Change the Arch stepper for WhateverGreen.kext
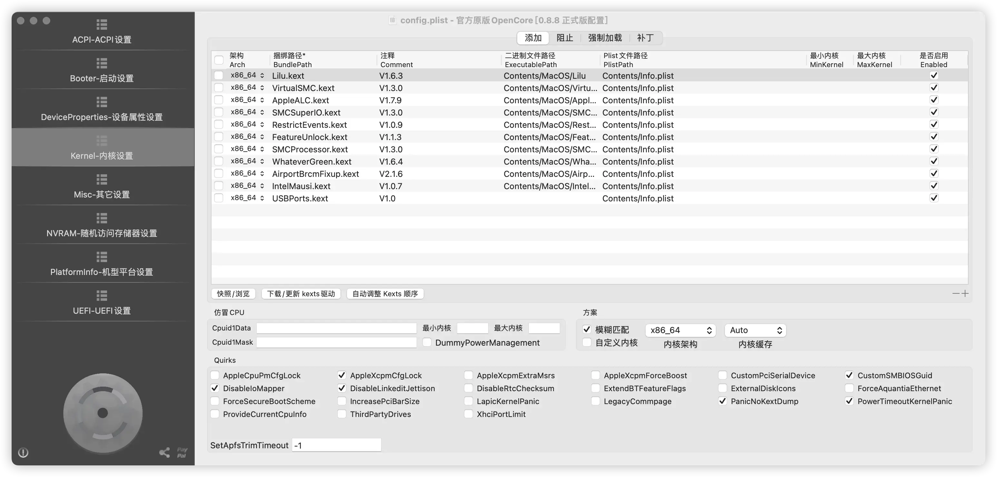997x477 pixels. pyautogui.click(x=262, y=161)
